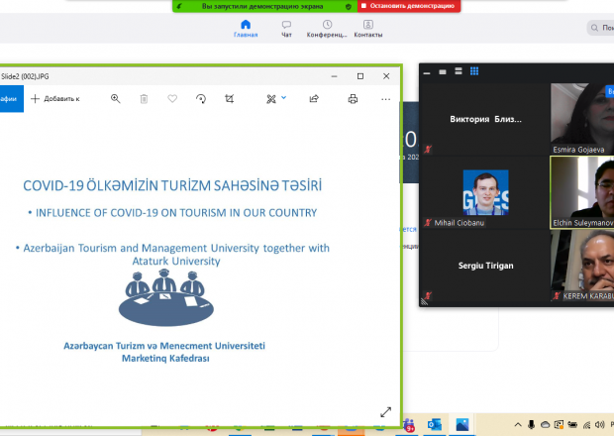Screen dimensions: 614x436
Task: Open the Конференц... meetings tab in Zoom
Action: point(327,29)
